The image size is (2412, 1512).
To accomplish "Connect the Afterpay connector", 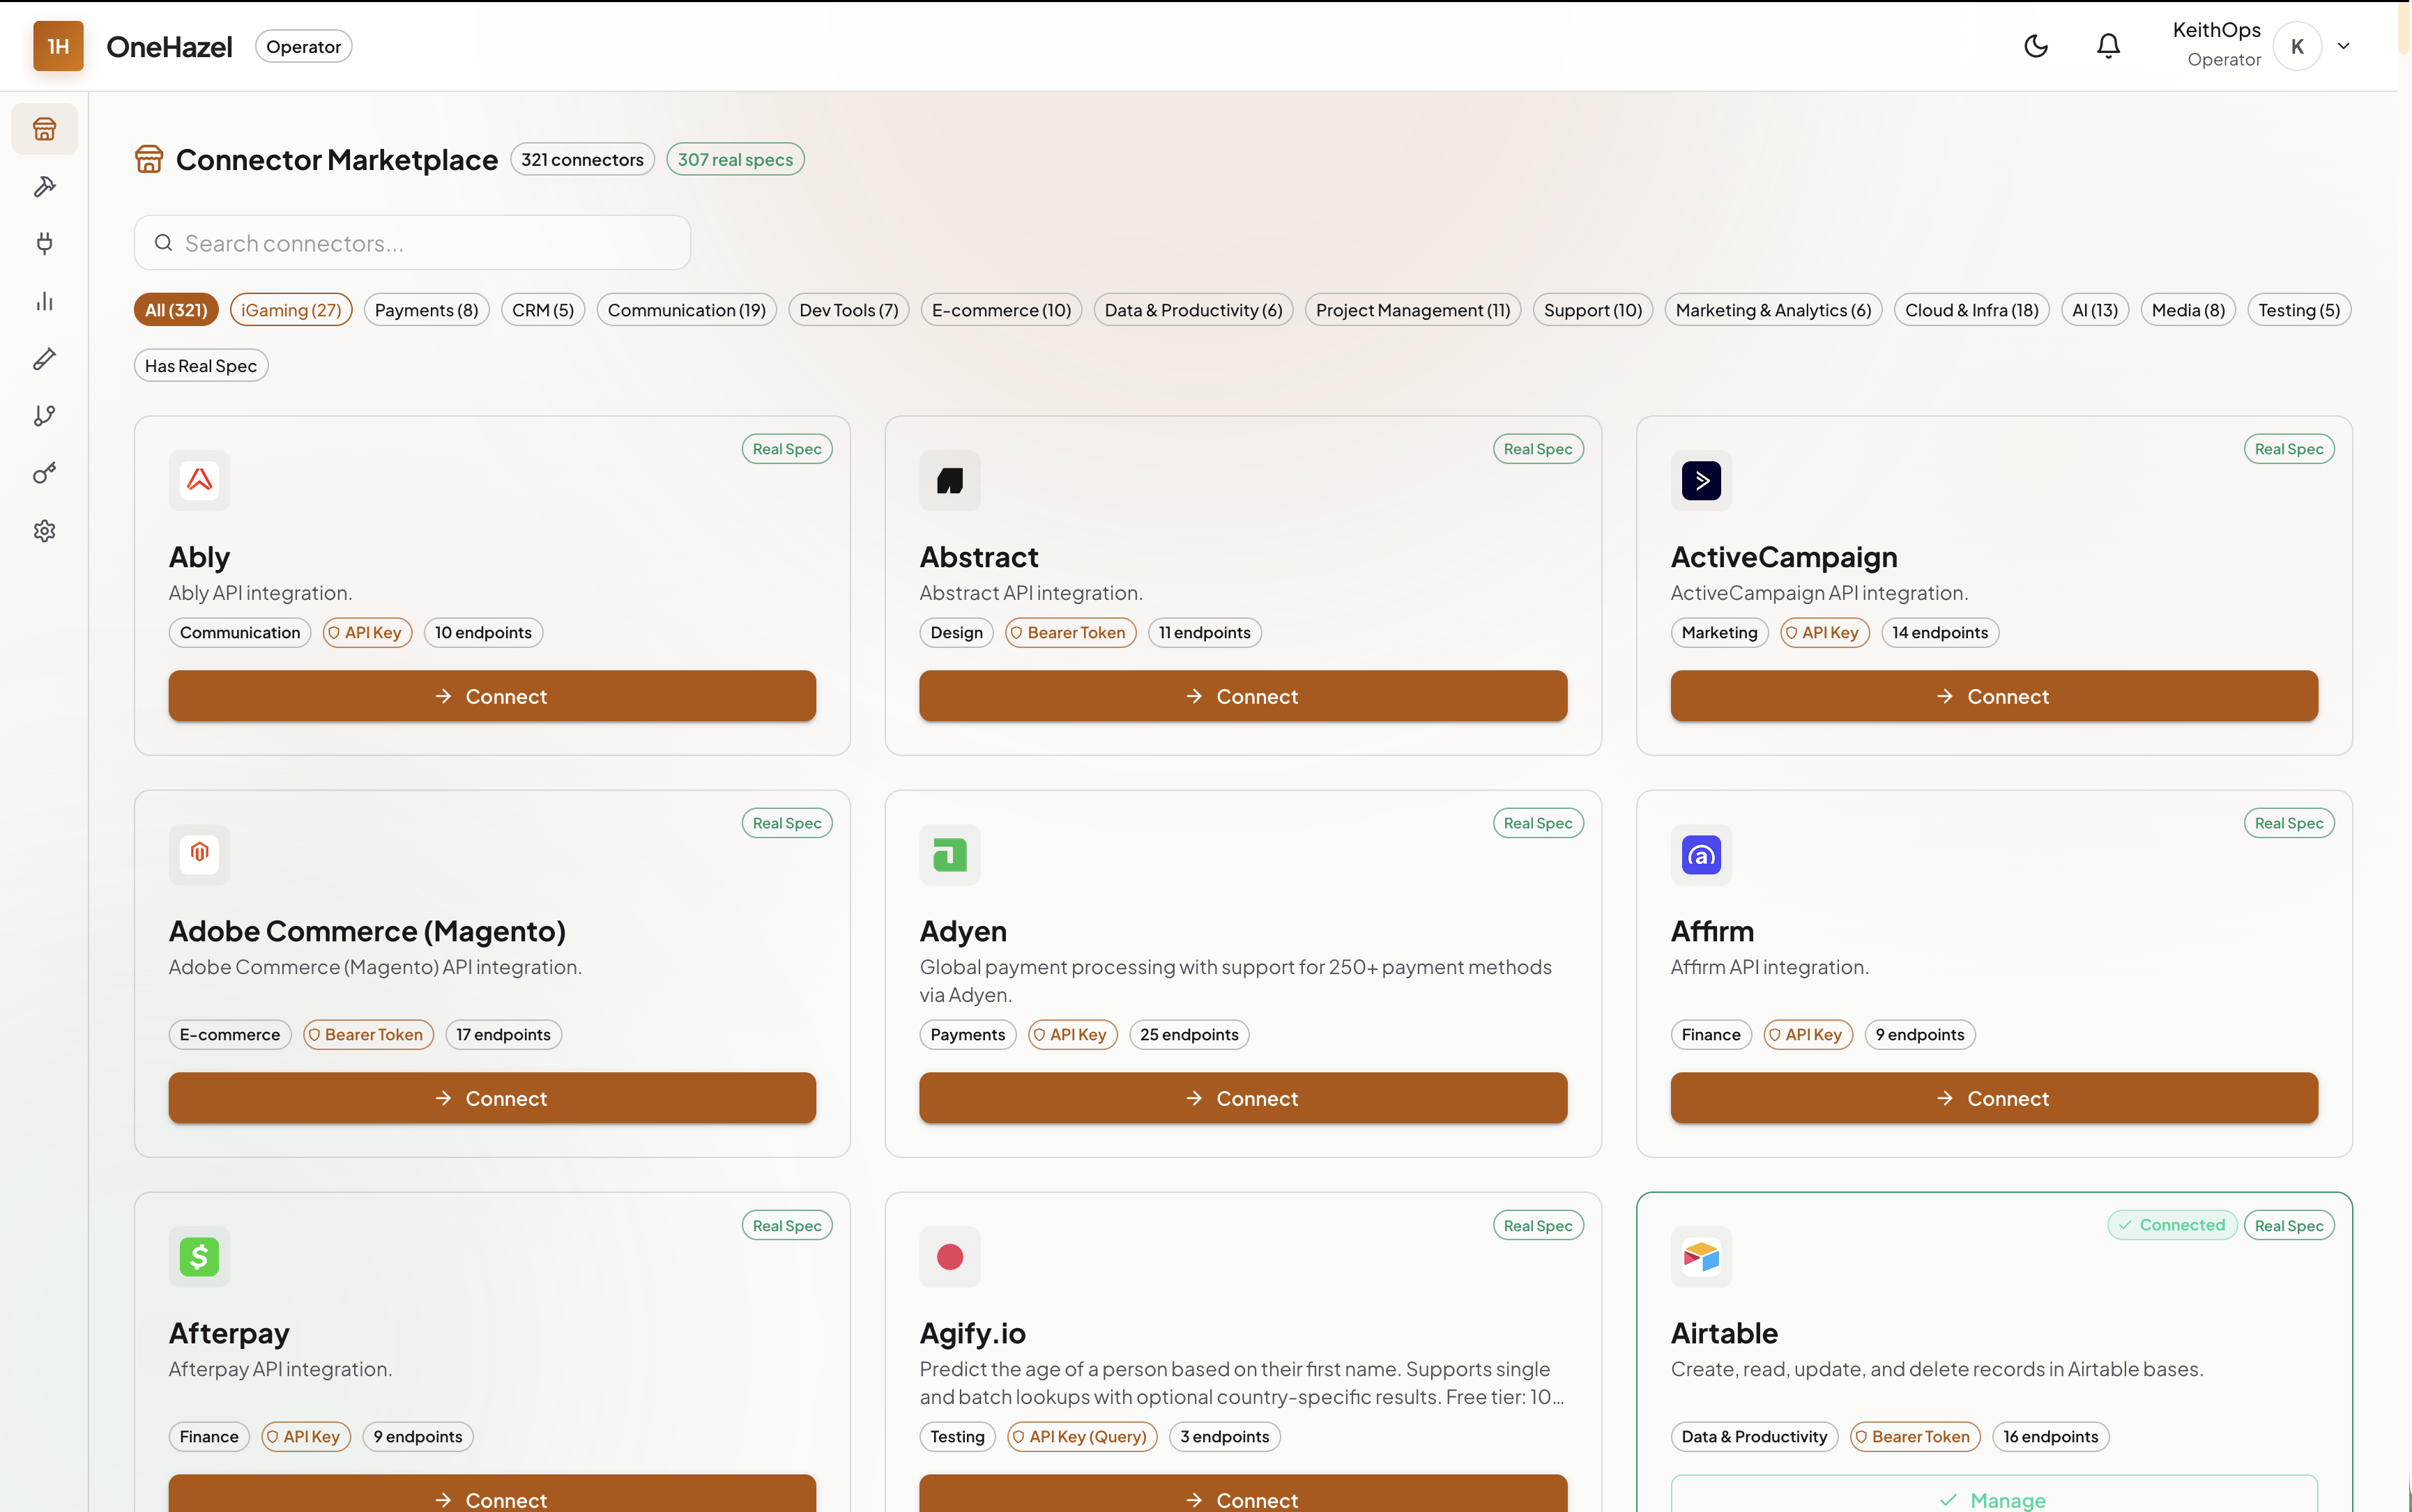I will 492,1494.
